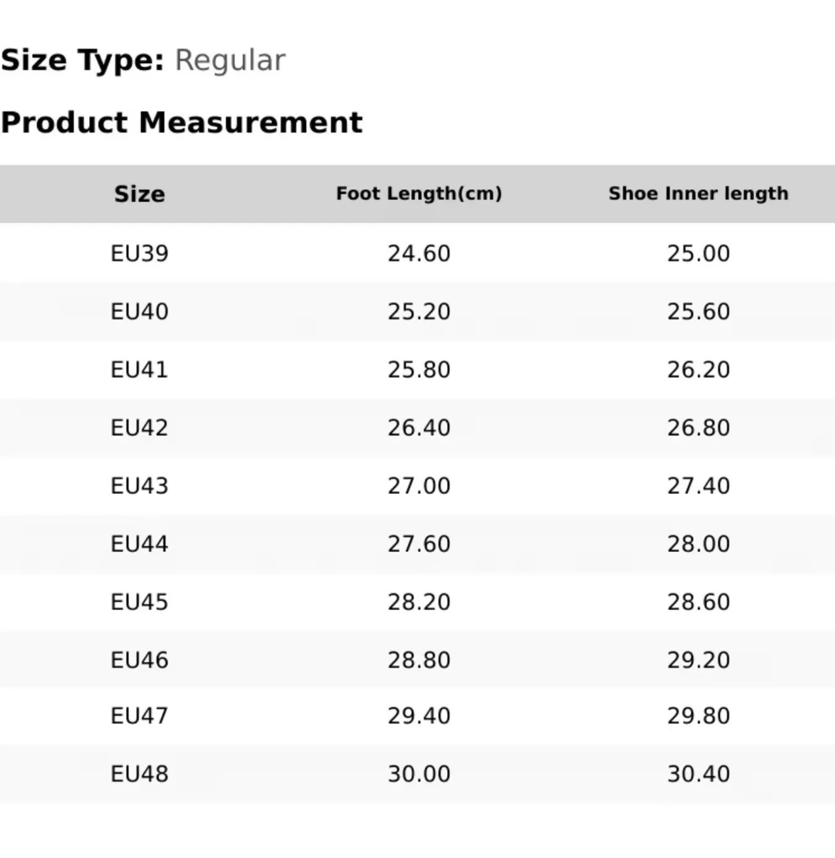Click the Product Measurement heading

[181, 122]
